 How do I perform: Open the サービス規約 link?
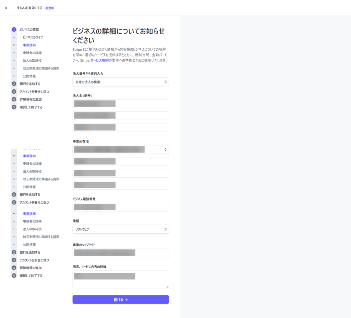99,60
